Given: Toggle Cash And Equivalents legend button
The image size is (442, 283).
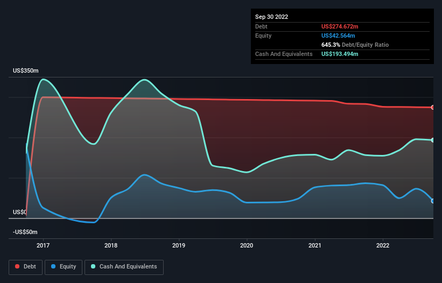Looking at the screenshot, I should pos(124,267).
